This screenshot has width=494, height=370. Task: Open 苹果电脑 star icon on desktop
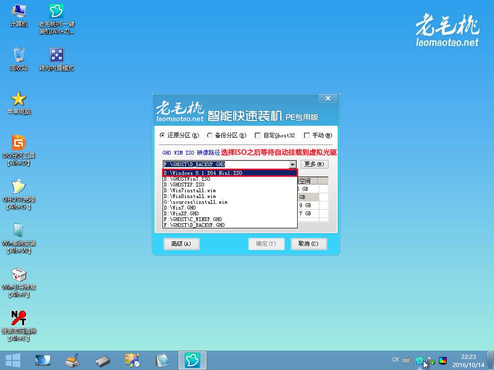(x=19, y=99)
